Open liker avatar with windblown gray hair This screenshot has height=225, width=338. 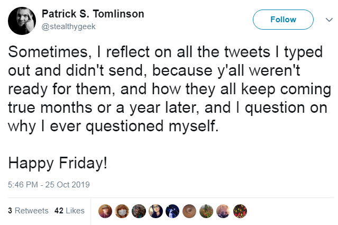[x=139, y=211]
